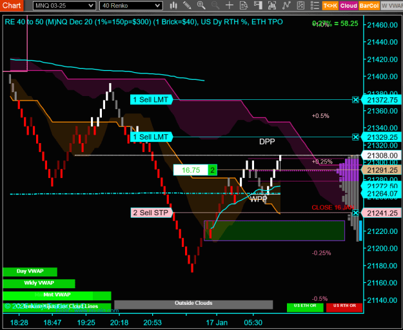Click the 21241.25 stop price tag
Image resolution: width=403 pixels, height=330 pixels.
[x=382, y=213]
